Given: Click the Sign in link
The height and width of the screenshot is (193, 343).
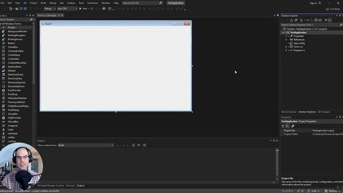Looking at the screenshot, I should coord(313,3).
